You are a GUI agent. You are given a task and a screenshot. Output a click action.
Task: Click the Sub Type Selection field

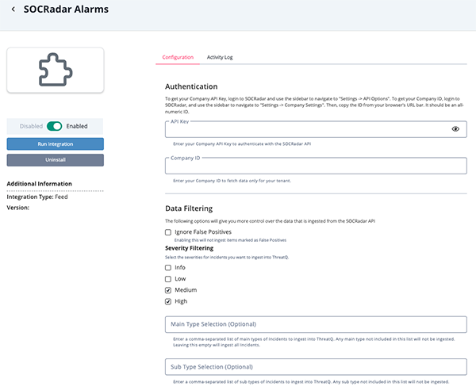click(x=315, y=366)
